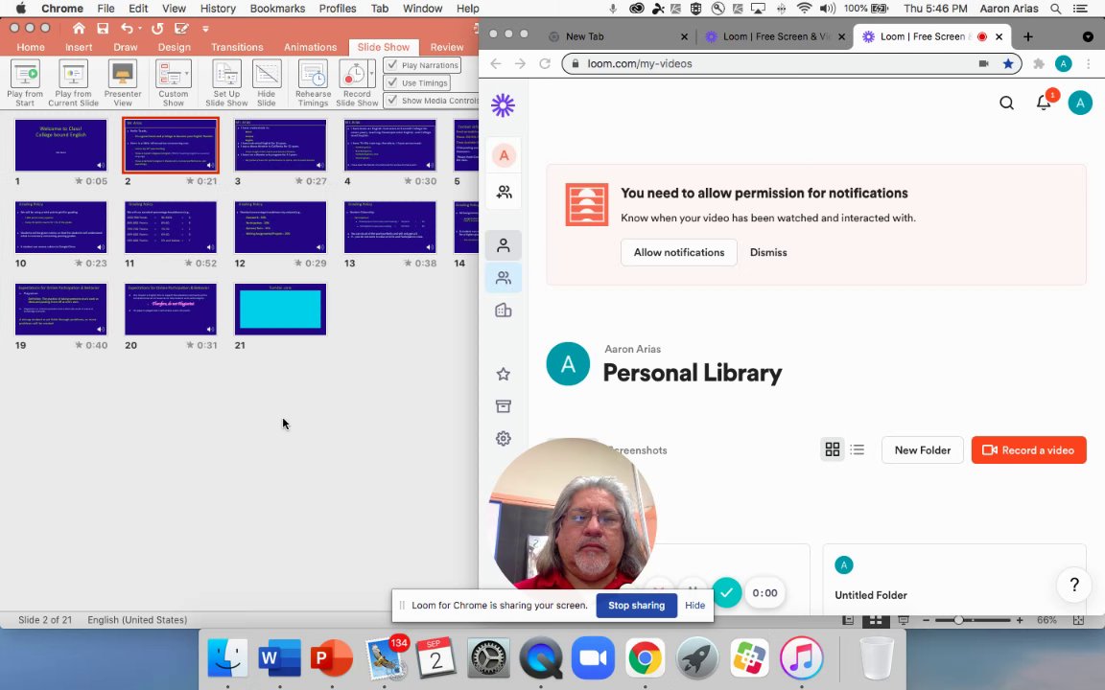
Task: Open Loom sidebar My Videos person icon
Action: click(504, 245)
